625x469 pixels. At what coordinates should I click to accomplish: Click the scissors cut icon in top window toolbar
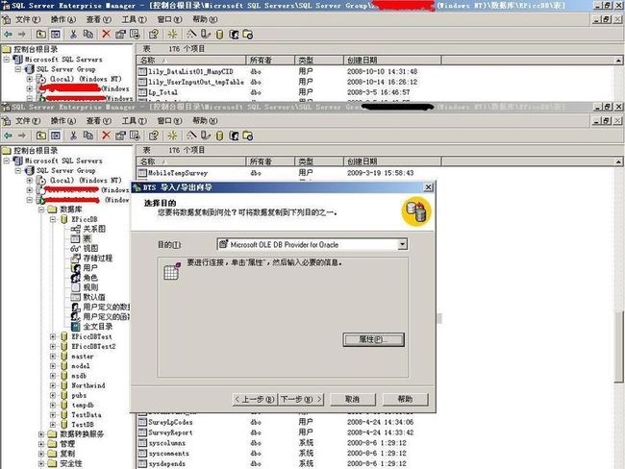(73, 35)
